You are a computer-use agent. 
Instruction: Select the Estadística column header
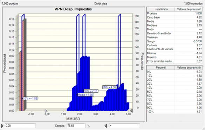click(x=161, y=9)
